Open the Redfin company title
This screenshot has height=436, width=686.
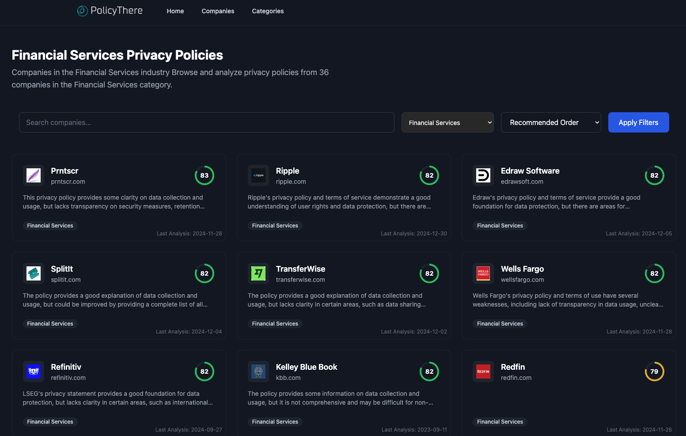pos(513,367)
